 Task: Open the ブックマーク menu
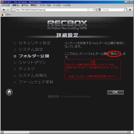45,5
